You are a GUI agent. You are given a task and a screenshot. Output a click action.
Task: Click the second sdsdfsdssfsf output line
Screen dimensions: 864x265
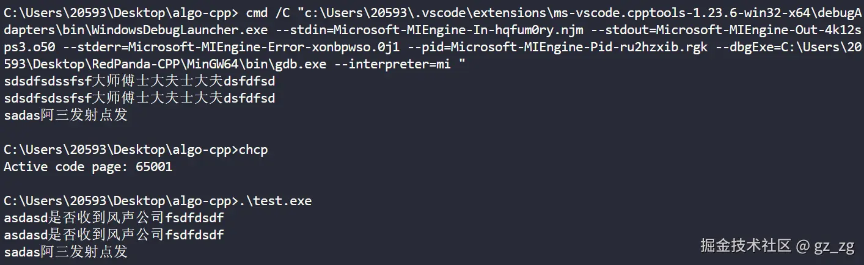coord(139,98)
